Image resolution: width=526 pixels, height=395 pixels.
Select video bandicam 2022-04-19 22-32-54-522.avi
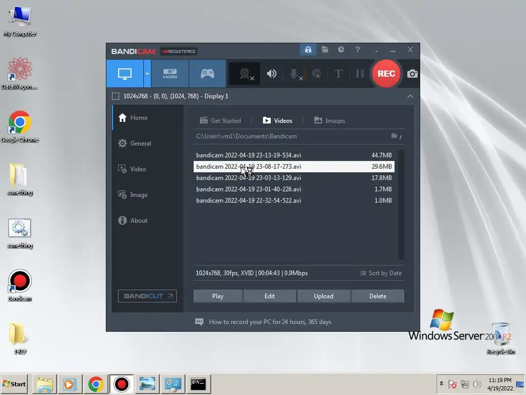(x=294, y=201)
